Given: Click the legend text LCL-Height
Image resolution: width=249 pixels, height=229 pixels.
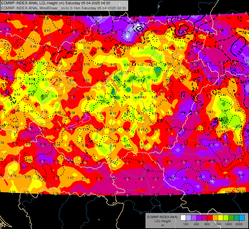Looking at the screenshot, I should click(x=163, y=221).
